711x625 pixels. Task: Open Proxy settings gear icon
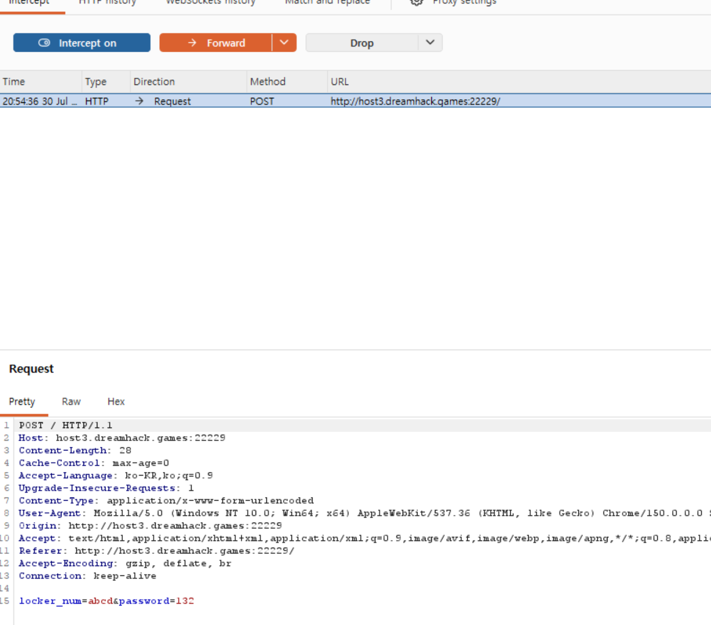[x=416, y=2]
